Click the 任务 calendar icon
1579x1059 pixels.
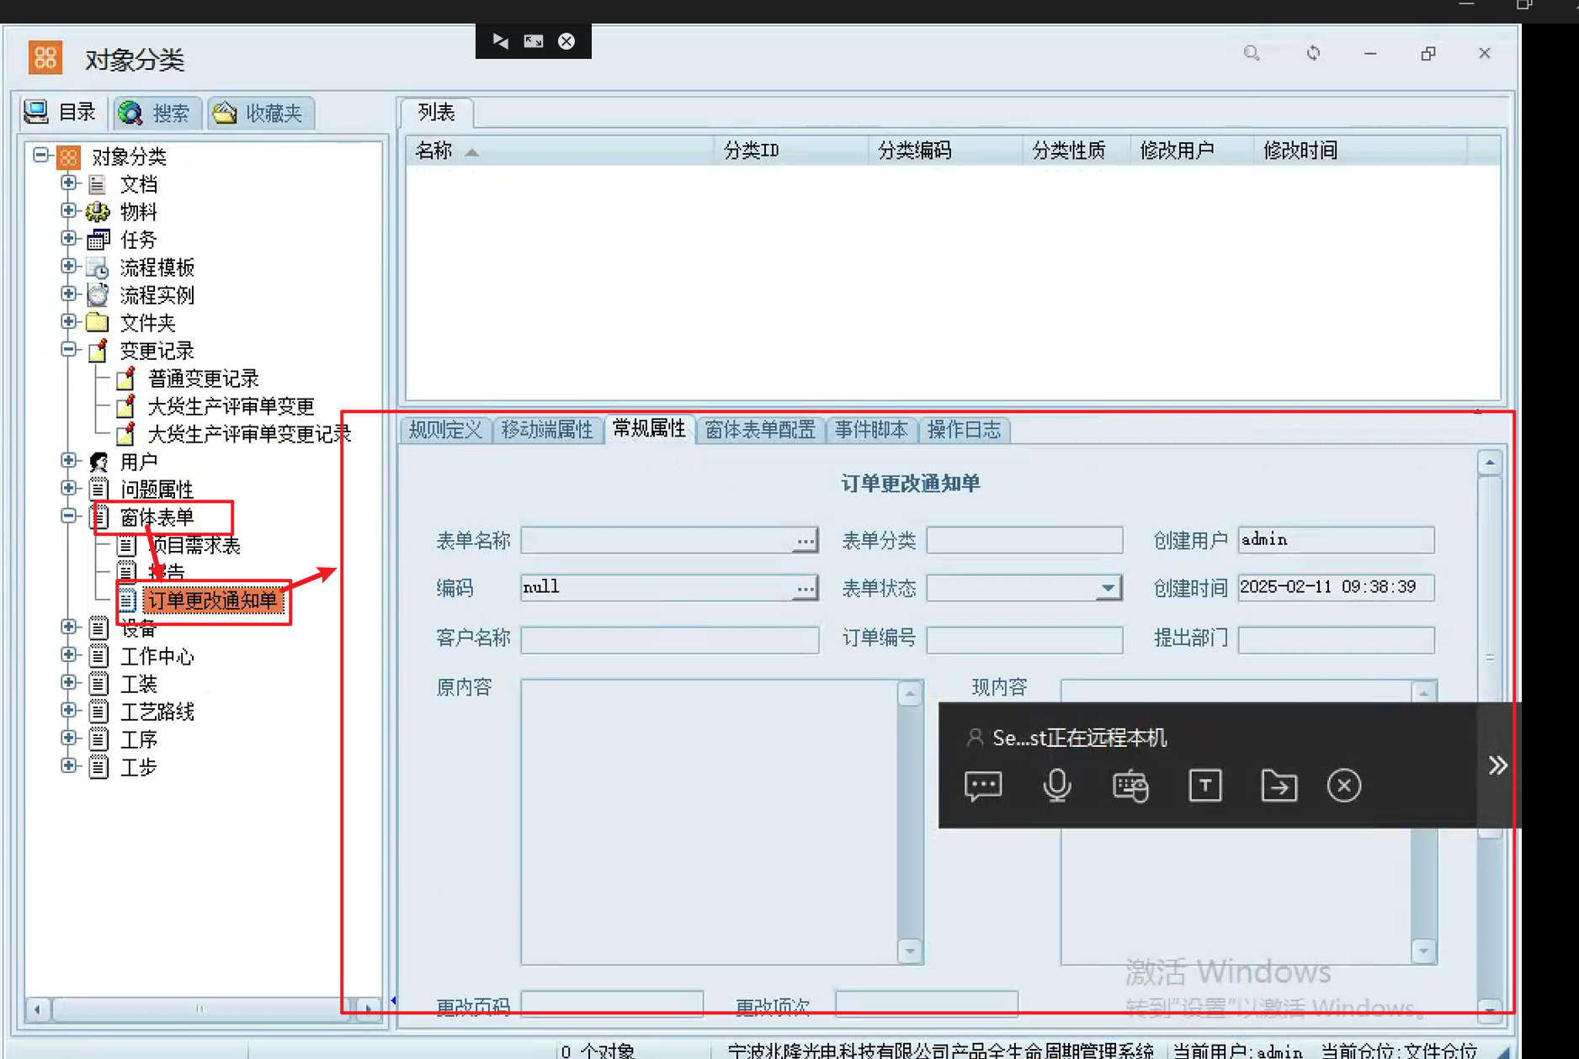coord(98,239)
